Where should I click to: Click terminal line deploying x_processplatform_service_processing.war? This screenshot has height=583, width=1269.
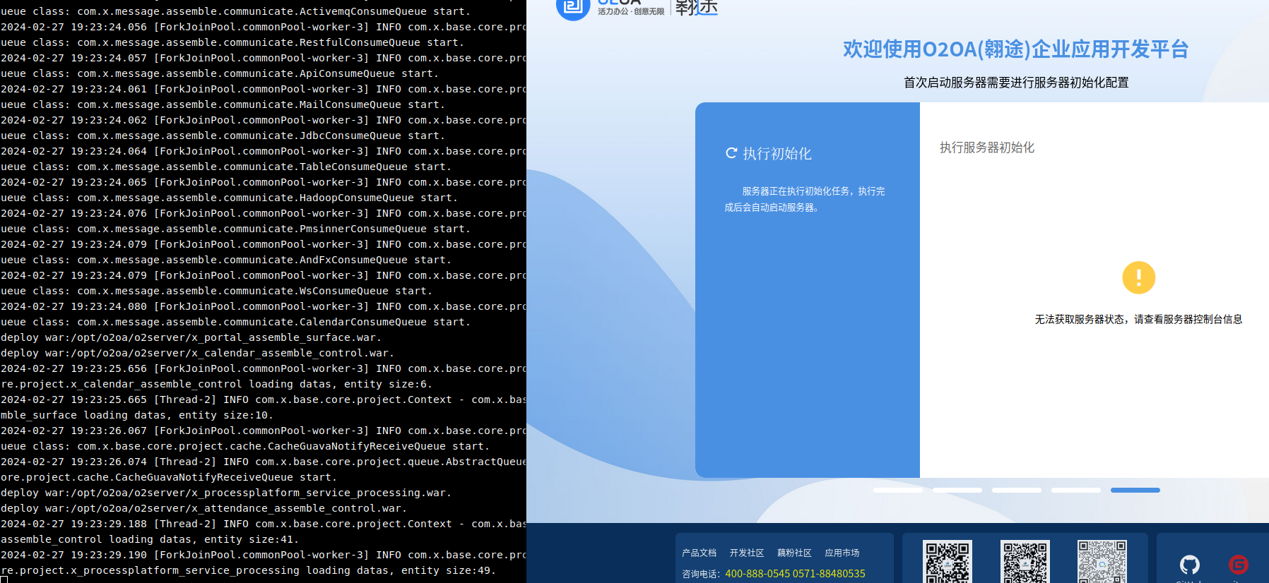[225, 493]
